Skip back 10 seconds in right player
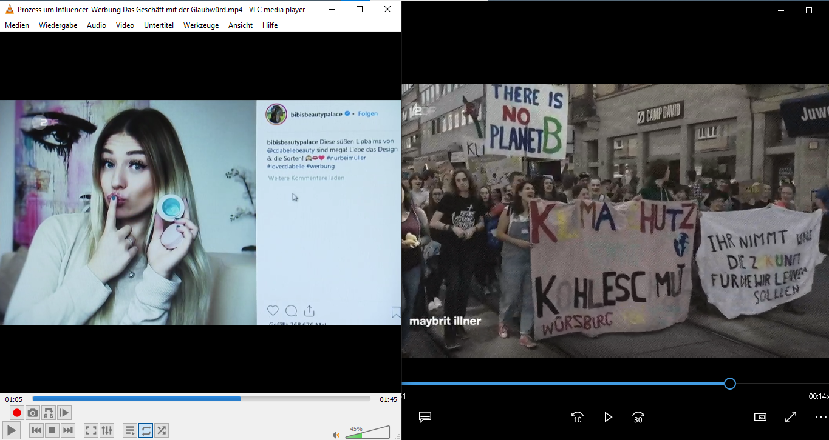This screenshot has height=440, width=829. point(577,417)
